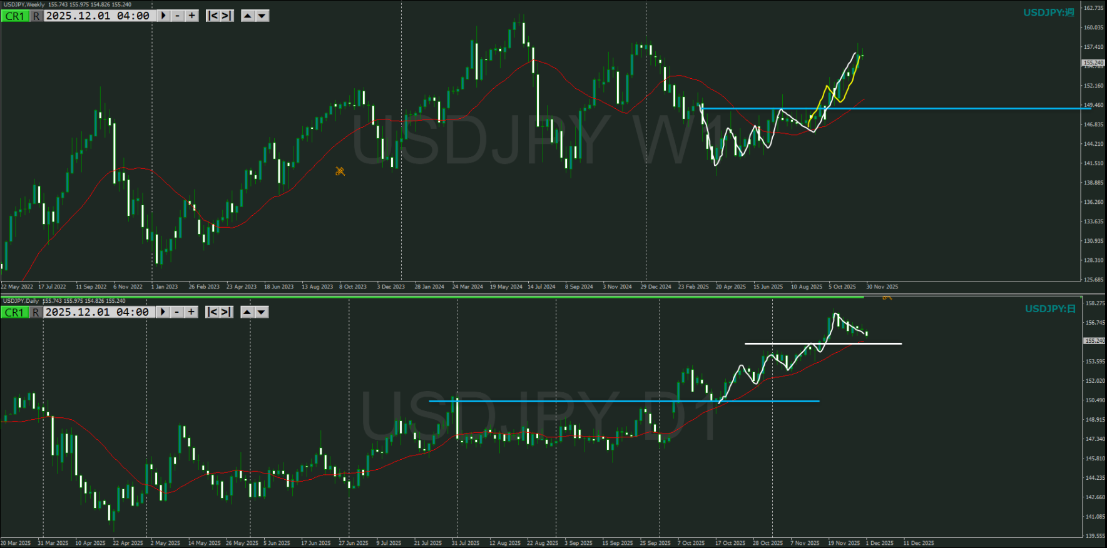Toggle the green CR1 button on weekly chart
Image resolution: width=1107 pixels, height=548 pixels.
point(15,16)
